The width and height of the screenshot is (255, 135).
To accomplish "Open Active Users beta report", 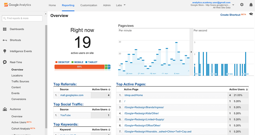I will pyautogui.click(x=21, y=122).
